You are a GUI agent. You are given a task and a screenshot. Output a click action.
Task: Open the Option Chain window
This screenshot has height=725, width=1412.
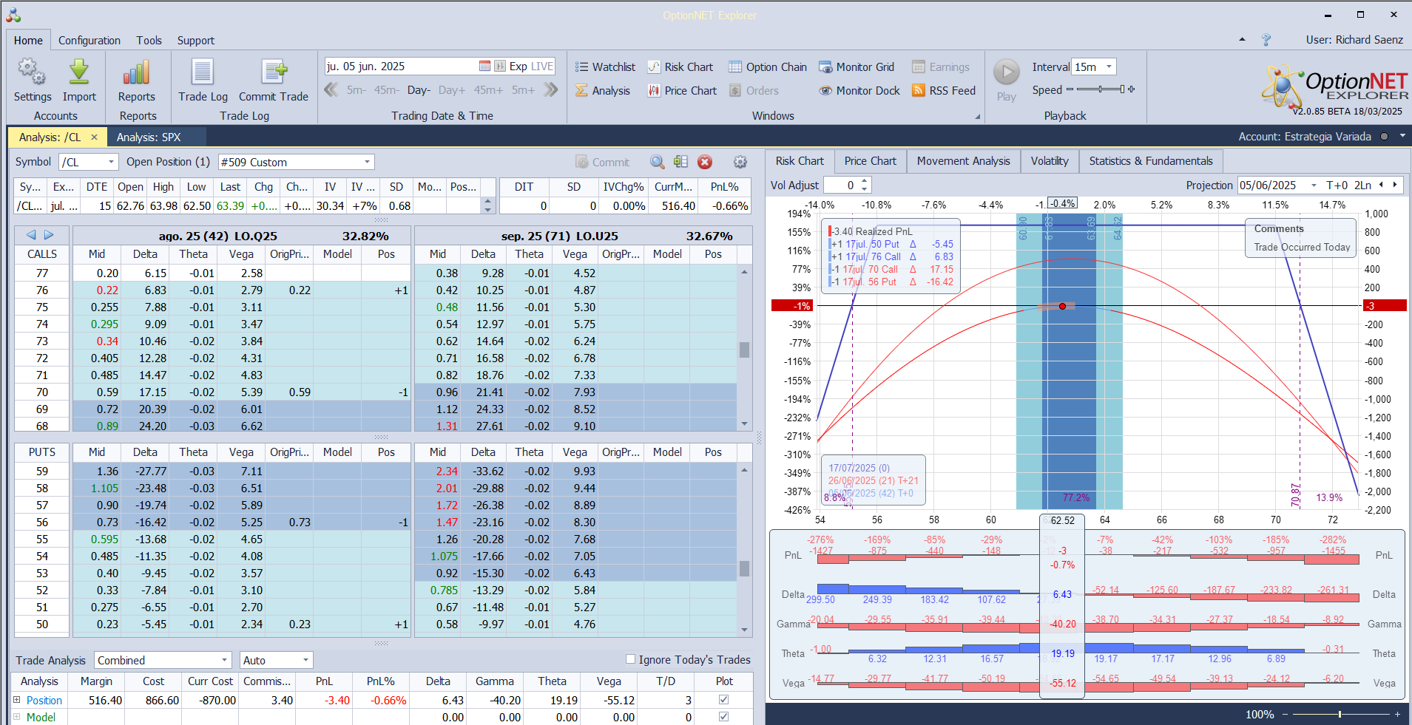coord(768,67)
